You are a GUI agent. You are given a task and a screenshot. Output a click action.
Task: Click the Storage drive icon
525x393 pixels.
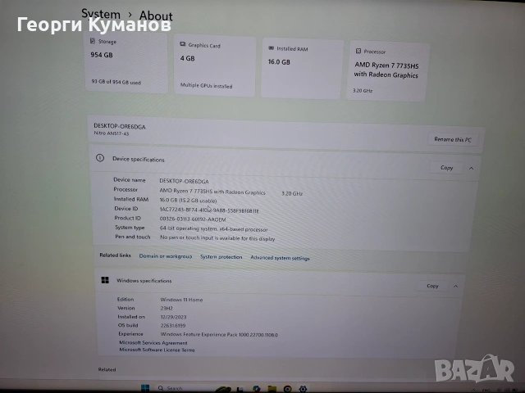pos(93,41)
